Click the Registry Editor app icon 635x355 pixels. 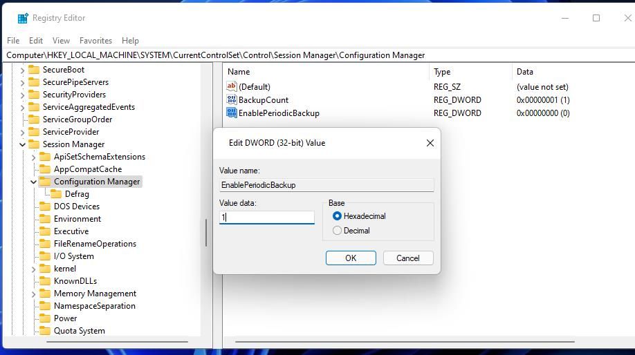tap(23, 18)
